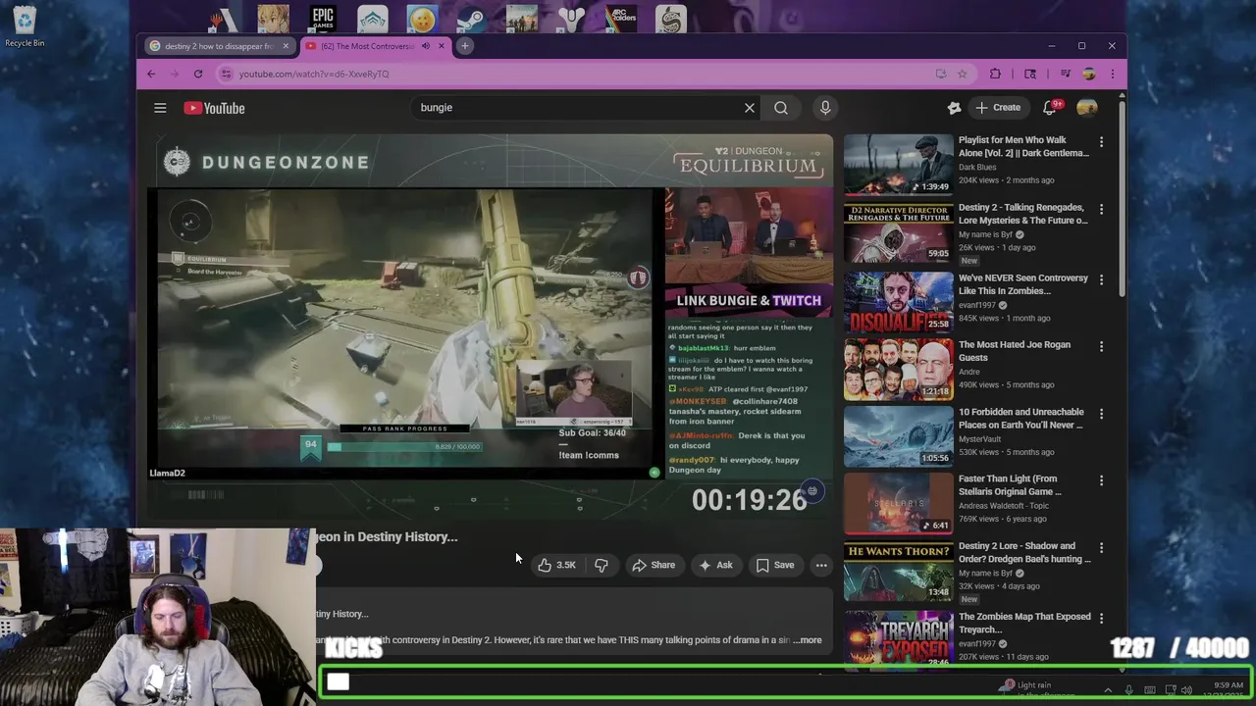
Task: Open the 'We've NEVER Seen Controversy' thumbnail
Action: tap(898, 303)
